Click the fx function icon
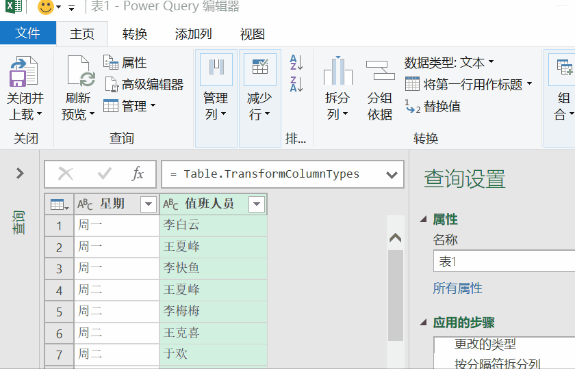Screen dimensions: 575x369 point(138,174)
